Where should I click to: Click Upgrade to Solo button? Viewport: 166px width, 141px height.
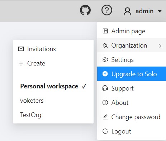[x=132, y=74]
